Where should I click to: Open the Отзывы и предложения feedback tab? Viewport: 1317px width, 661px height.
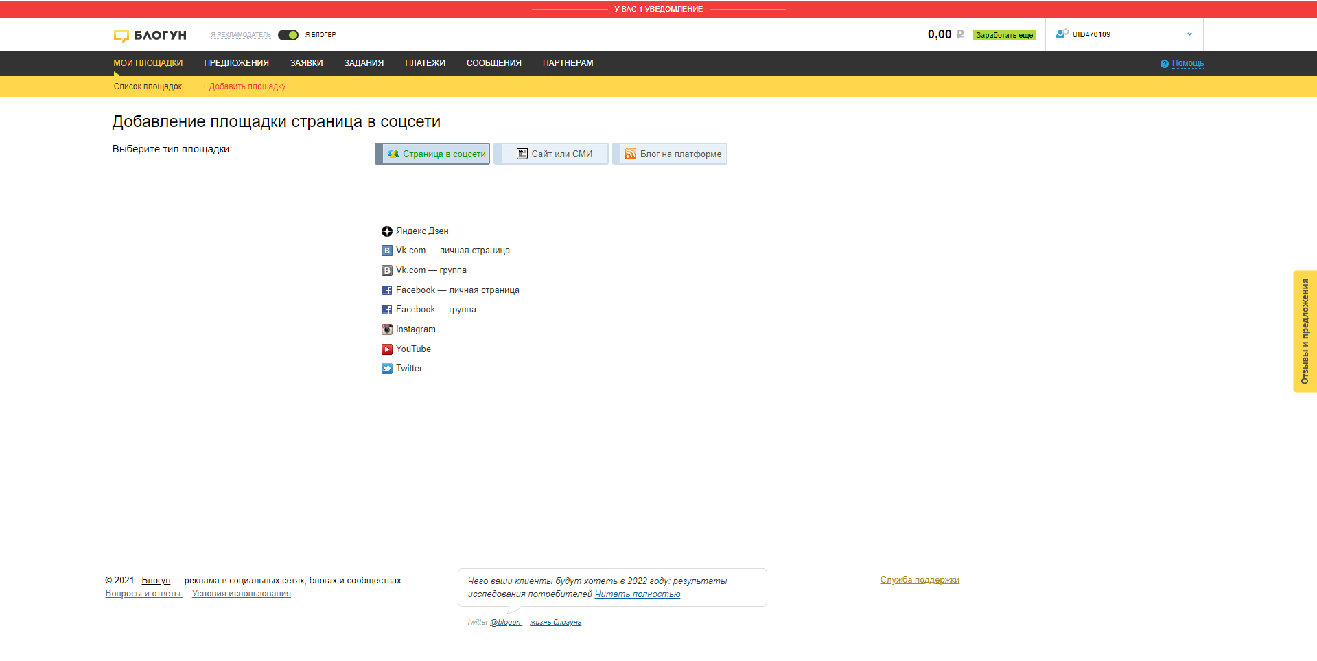[1305, 332]
